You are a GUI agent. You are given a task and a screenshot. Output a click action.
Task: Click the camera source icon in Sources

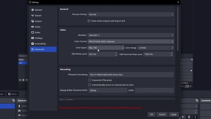coord(19,111)
